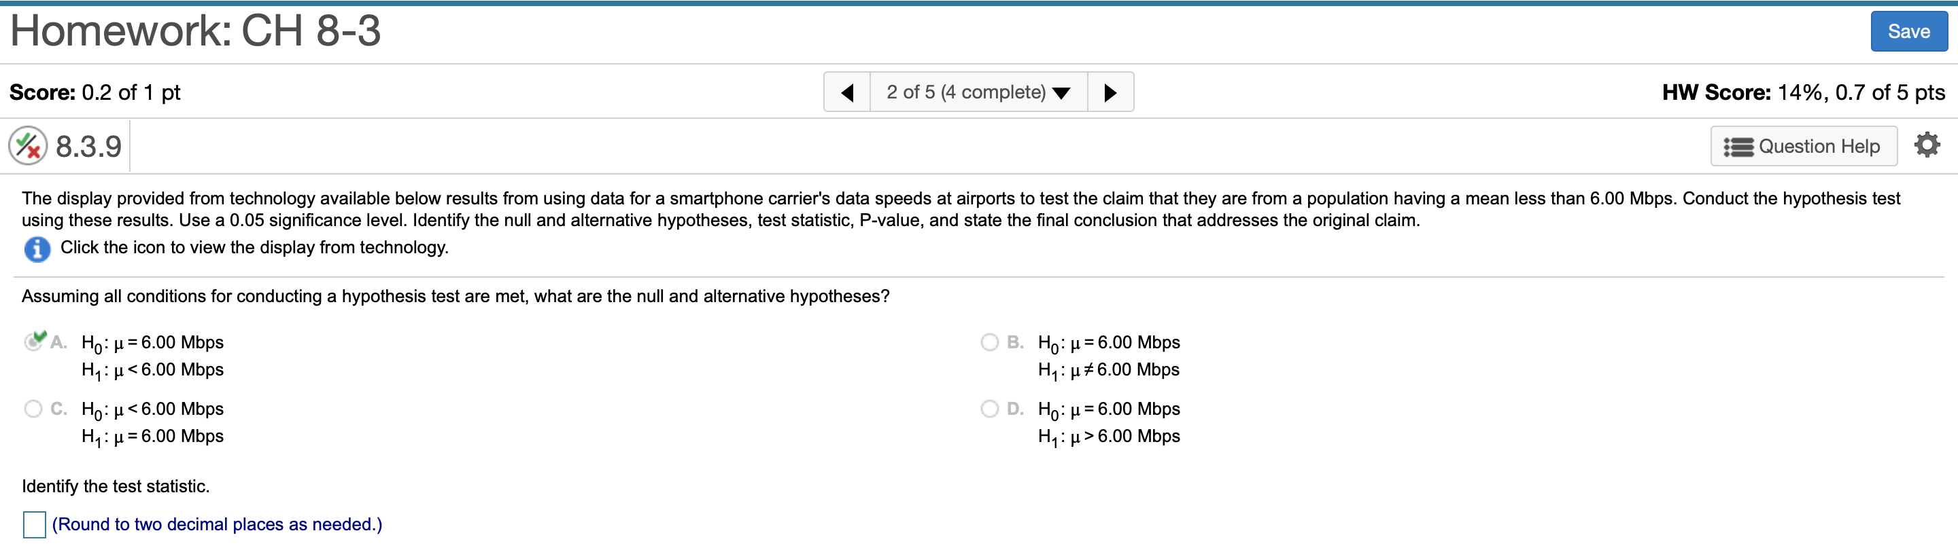Click the partial credit status icon
Image resolution: width=1958 pixels, height=552 pixels.
coord(28,146)
